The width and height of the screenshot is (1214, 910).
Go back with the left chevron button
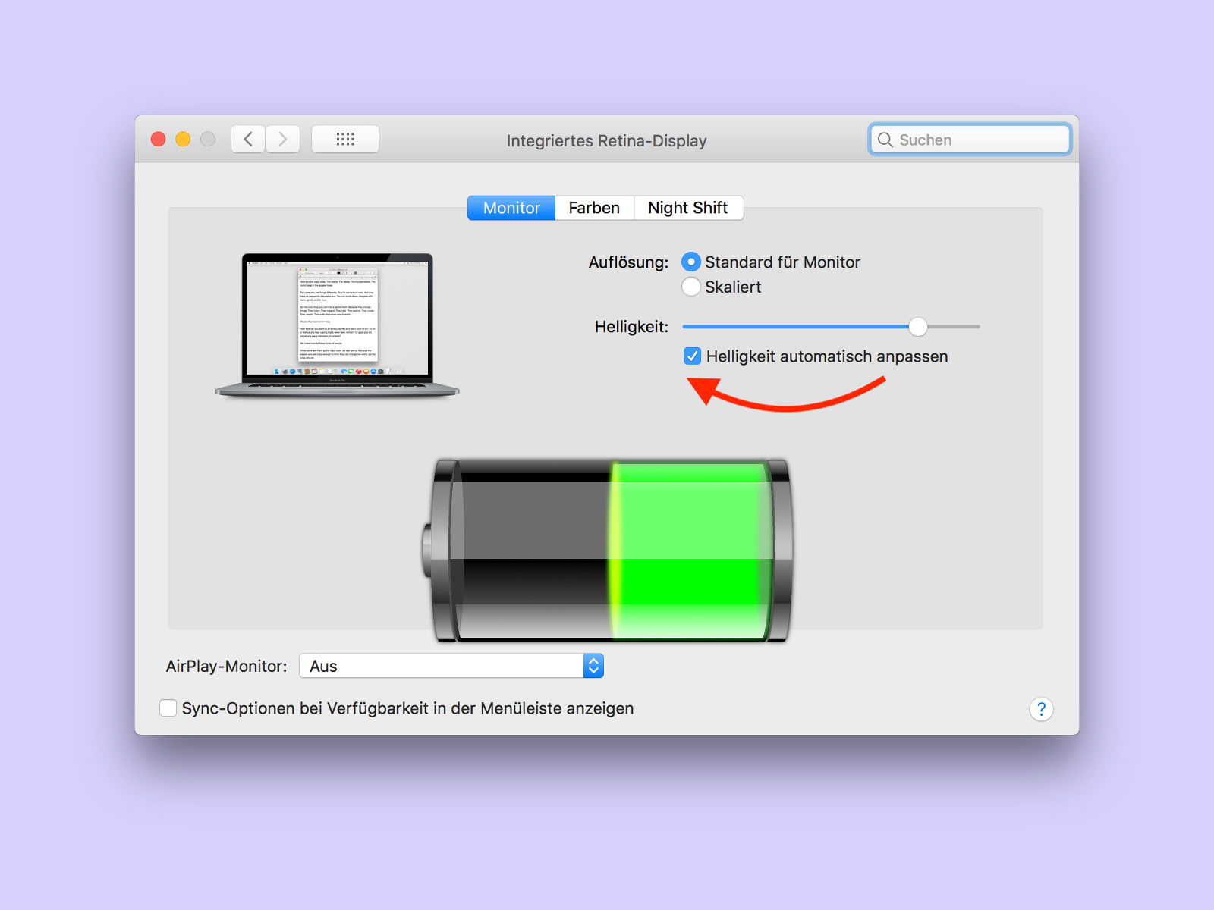(x=248, y=139)
